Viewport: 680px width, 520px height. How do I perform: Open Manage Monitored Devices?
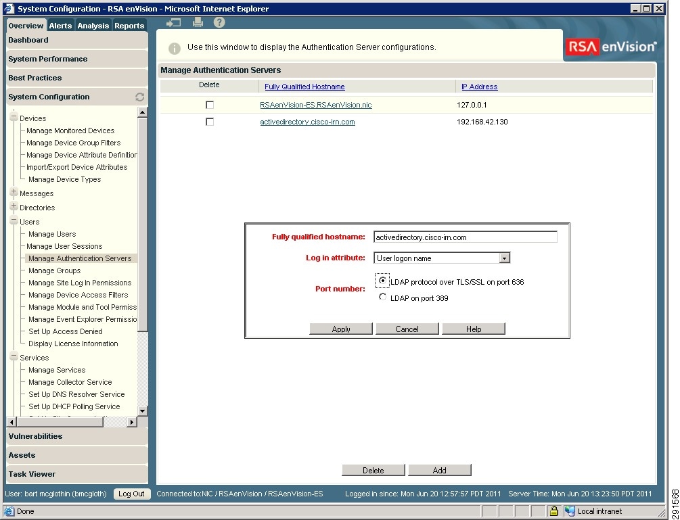click(70, 131)
